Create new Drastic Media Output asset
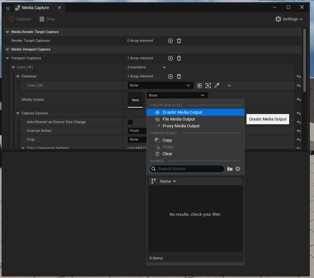Image resolution: width=314 pixels, height=278 pixels. pyautogui.click(x=195, y=112)
